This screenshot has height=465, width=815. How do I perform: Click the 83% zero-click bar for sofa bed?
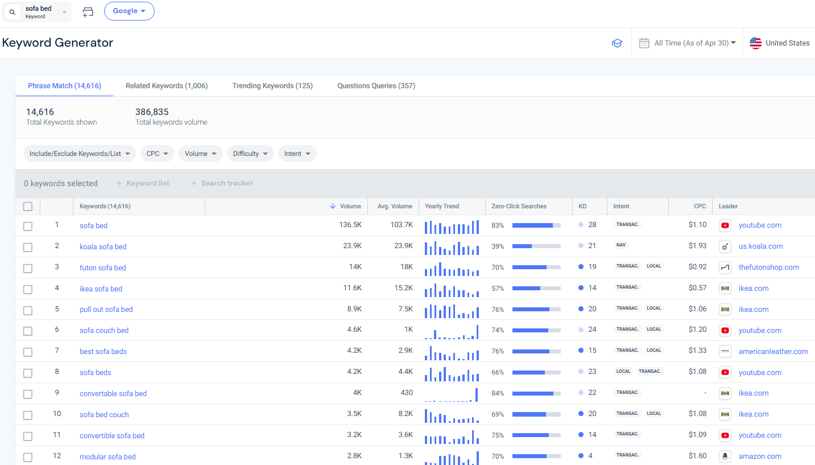coord(536,225)
